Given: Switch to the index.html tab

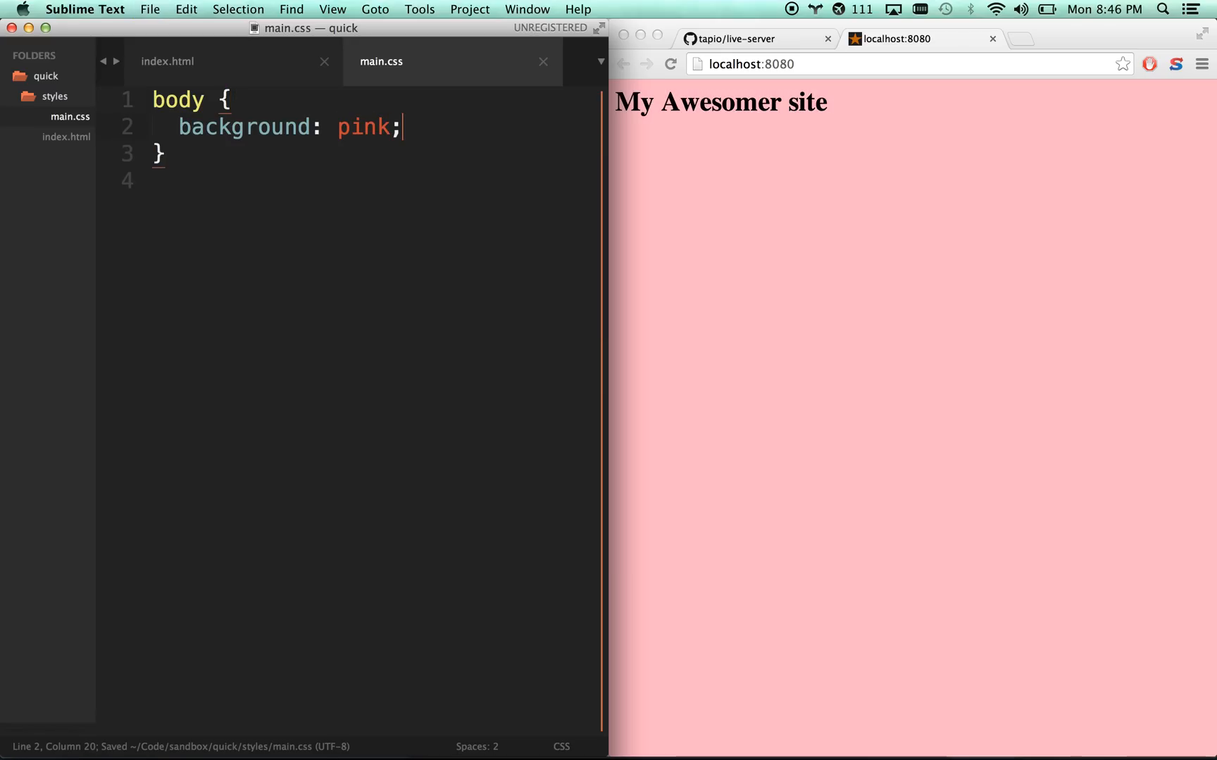Looking at the screenshot, I should pyautogui.click(x=168, y=61).
